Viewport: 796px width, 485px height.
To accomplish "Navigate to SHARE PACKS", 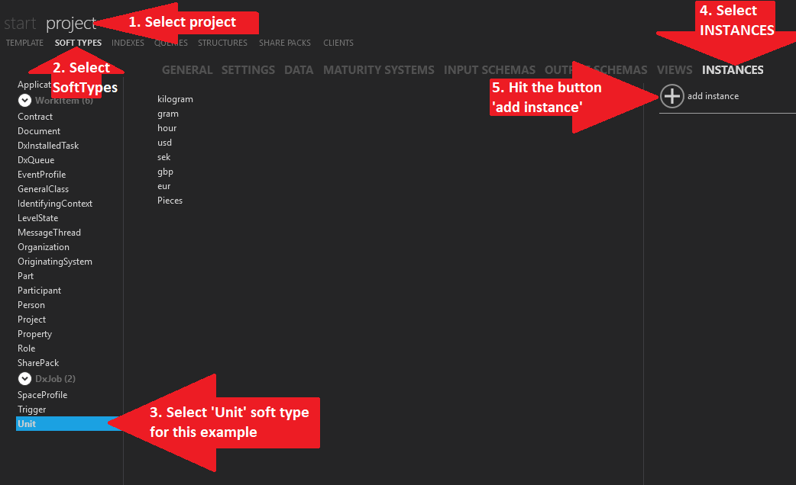I will point(285,43).
